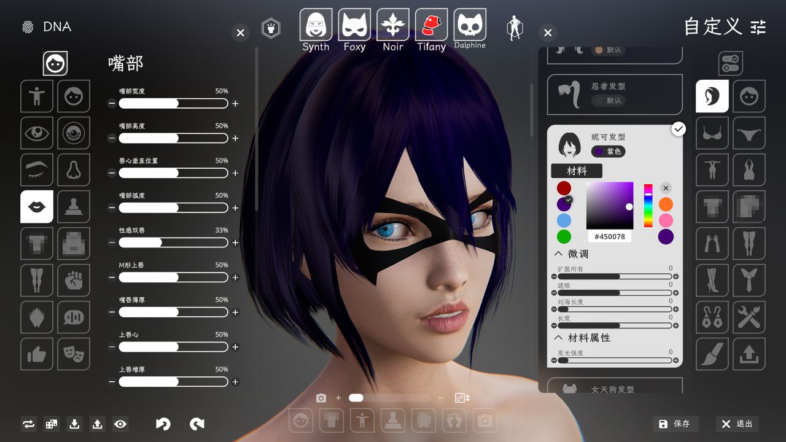This screenshot has height=442, width=786.
Task: Collapse the 材料属性 section
Action: tap(559, 338)
